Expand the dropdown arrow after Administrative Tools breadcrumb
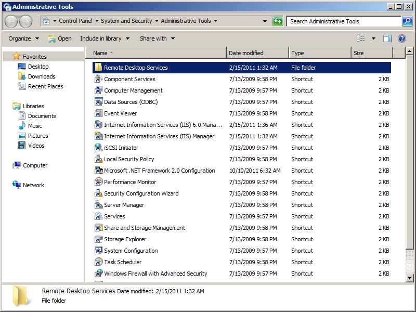This screenshot has width=416, height=312. click(215, 21)
